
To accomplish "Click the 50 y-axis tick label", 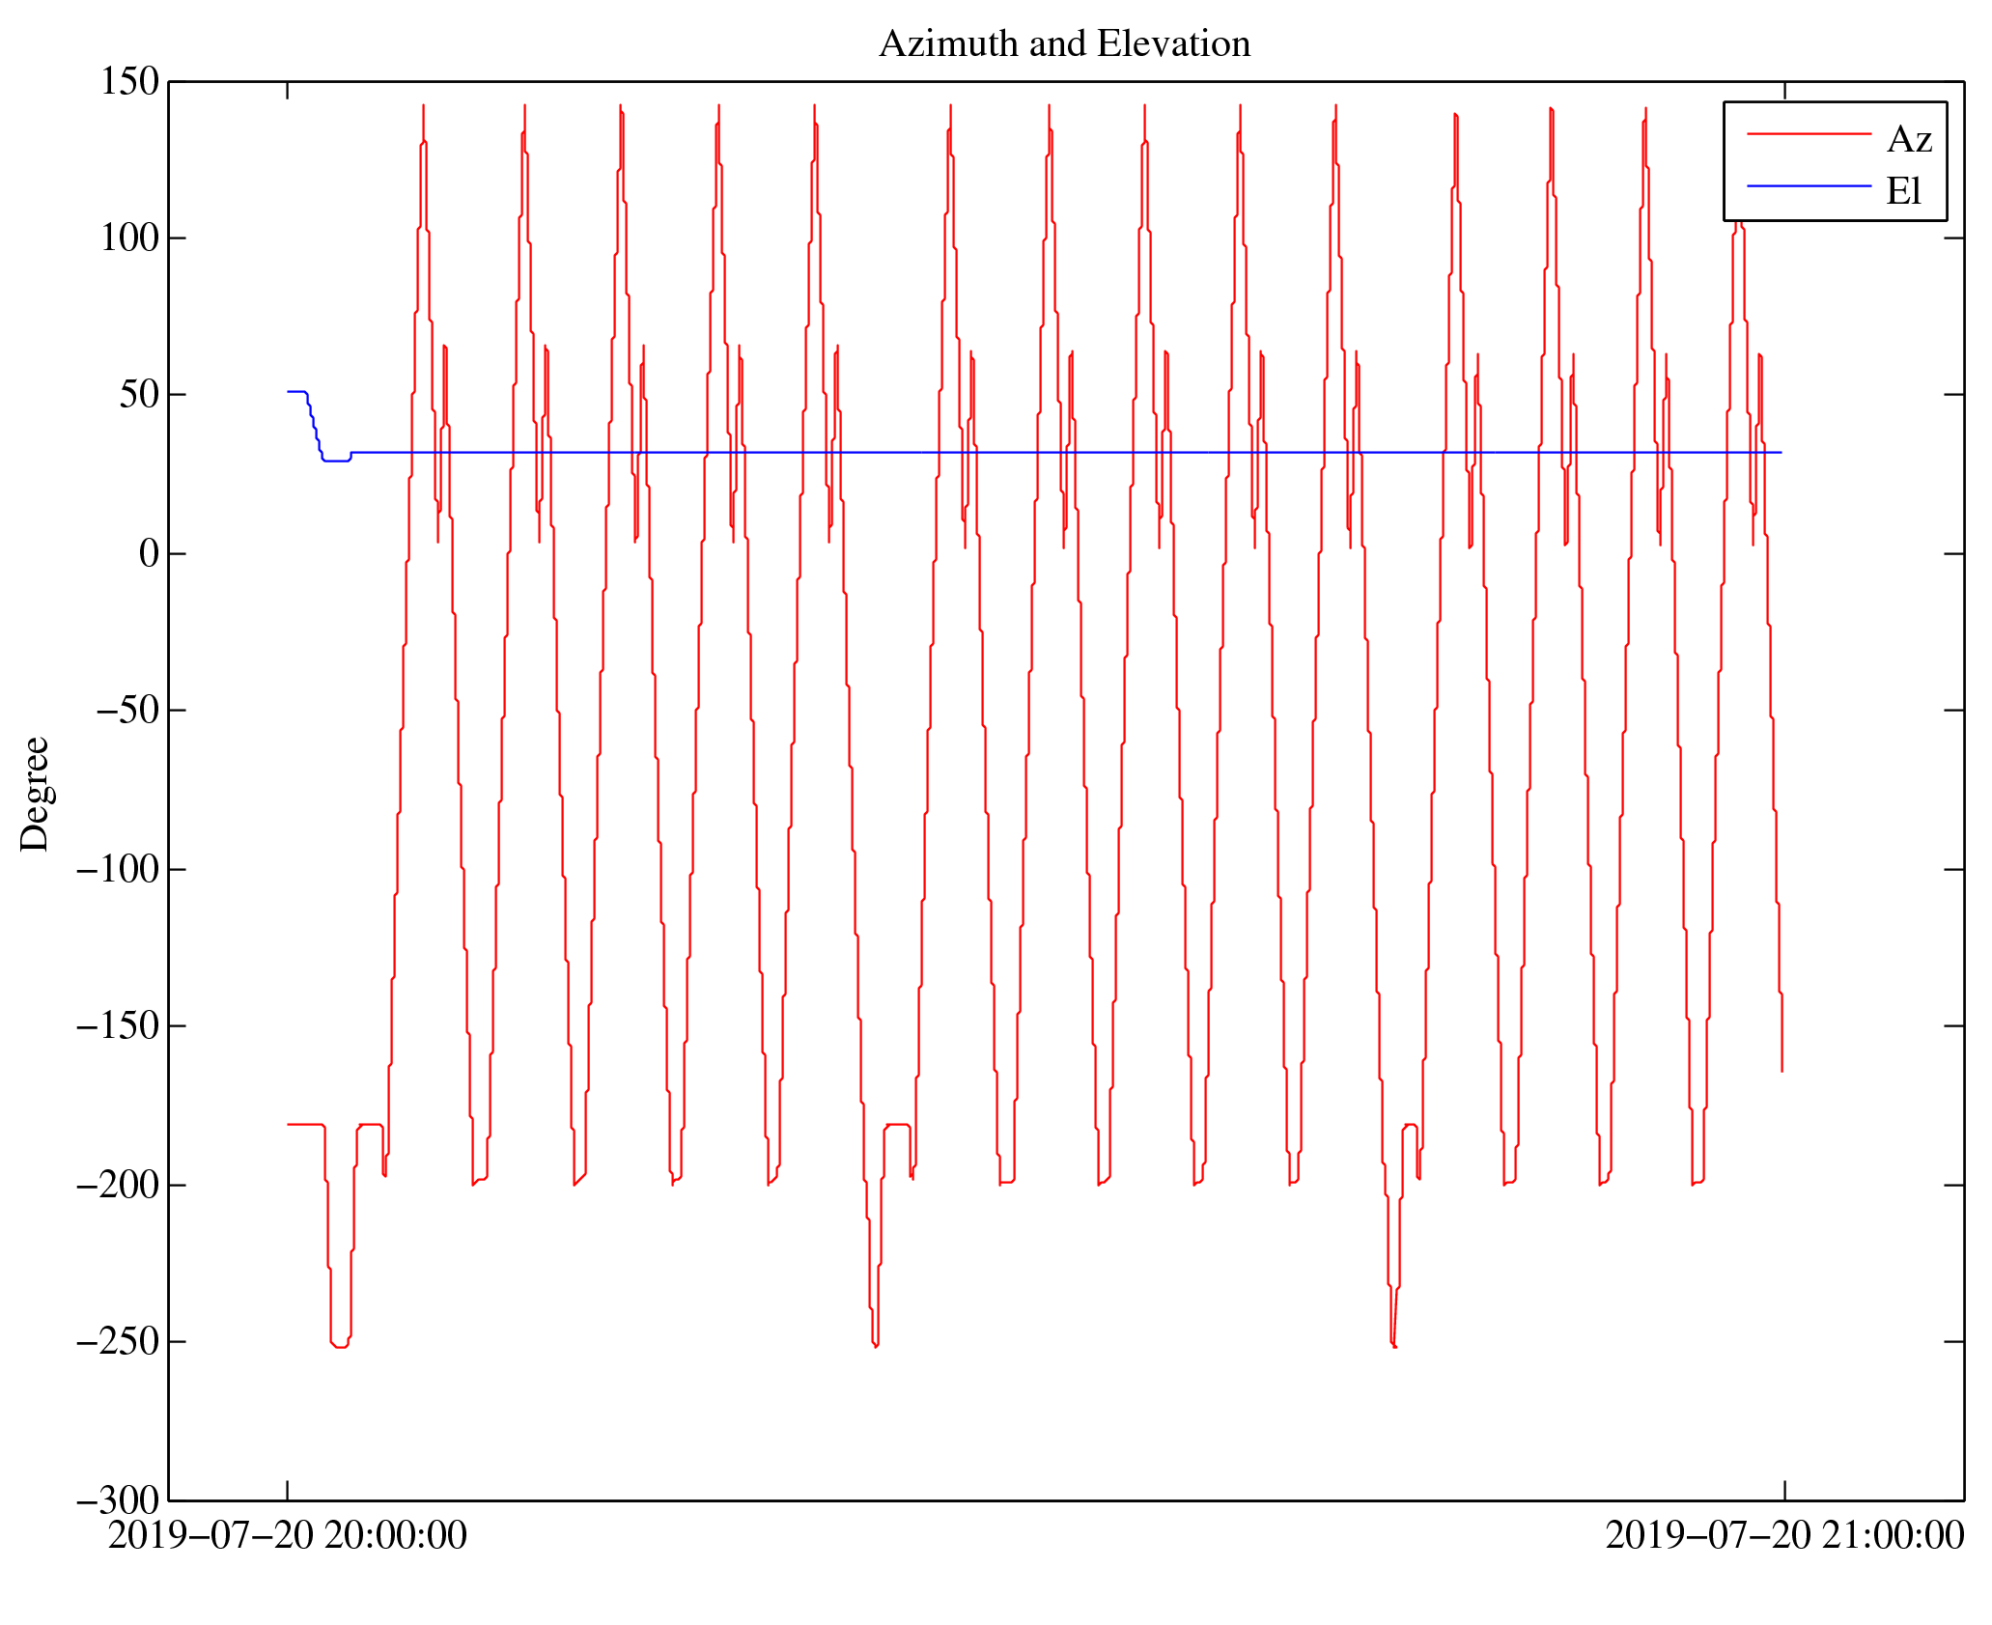I will click(139, 395).
